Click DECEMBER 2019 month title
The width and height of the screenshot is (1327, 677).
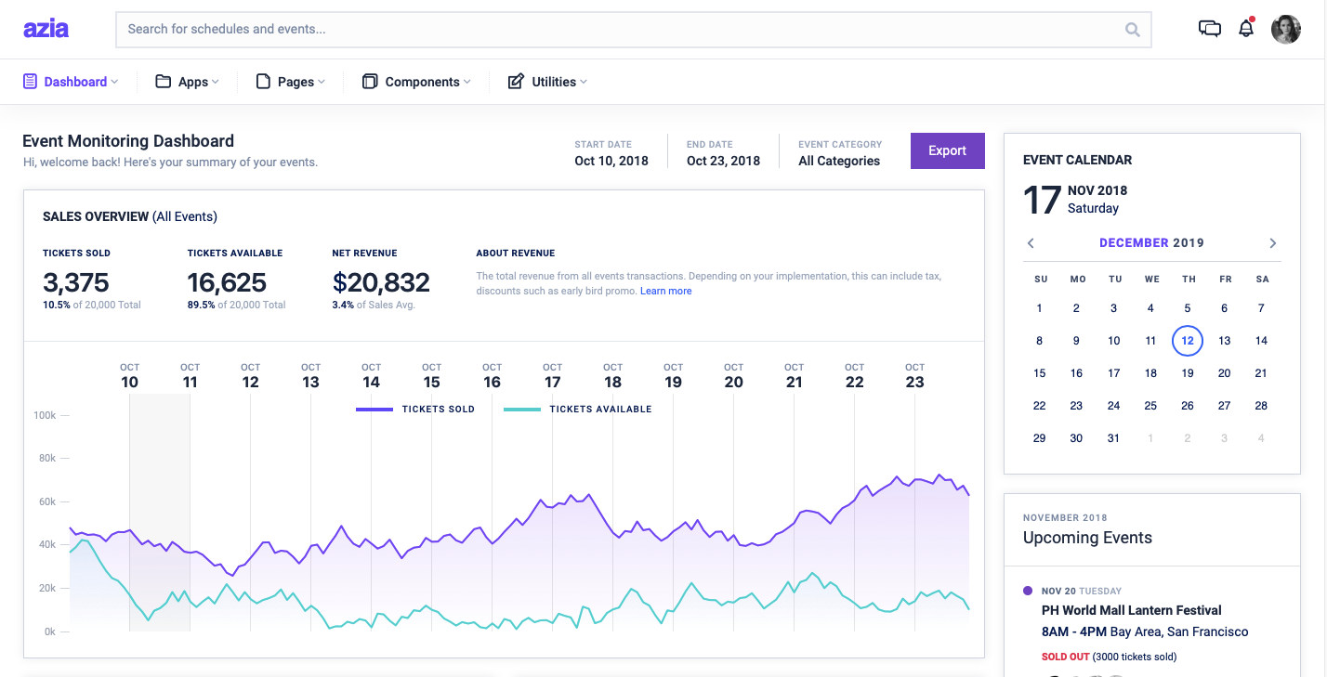(1151, 243)
